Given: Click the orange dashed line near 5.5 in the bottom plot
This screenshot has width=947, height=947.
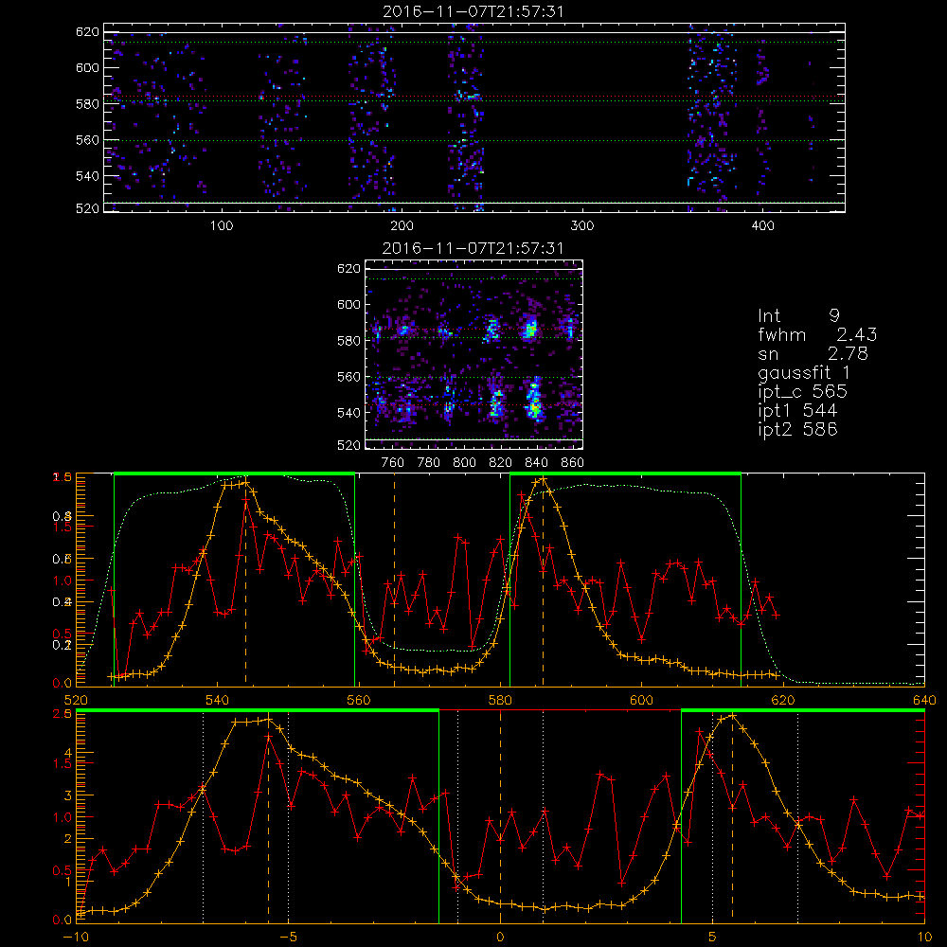Looking at the screenshot, I should [x=732, y=818].
